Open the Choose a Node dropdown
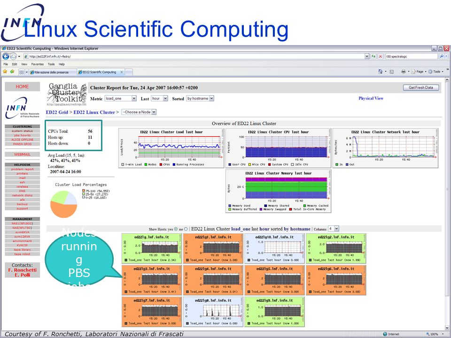Viewport: 451px width, 338px height. click(x=139, y=112)
